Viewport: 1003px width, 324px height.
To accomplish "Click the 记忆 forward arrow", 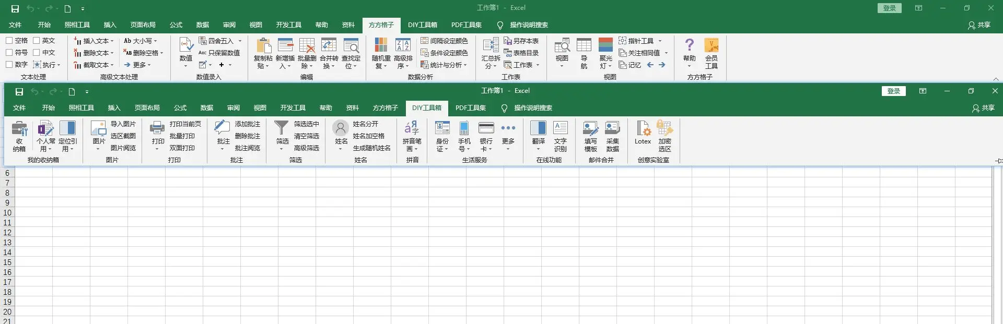I will (662, 65).
